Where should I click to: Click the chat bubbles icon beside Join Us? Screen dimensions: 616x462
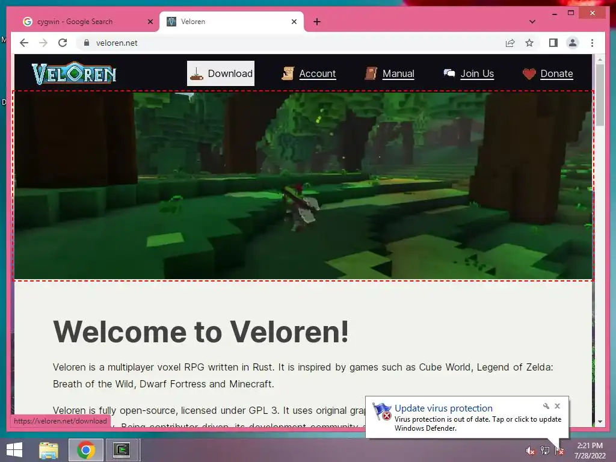pyautogui.click(x=449, y=73)
